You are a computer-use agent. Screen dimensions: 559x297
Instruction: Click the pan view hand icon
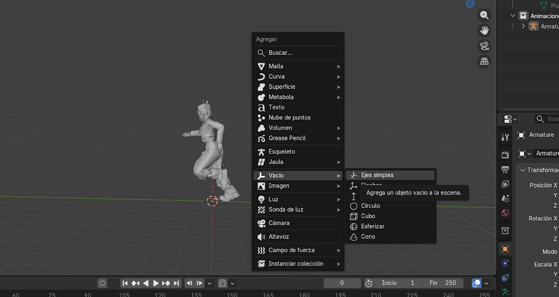pyautogui.click(x=485, y=31)
